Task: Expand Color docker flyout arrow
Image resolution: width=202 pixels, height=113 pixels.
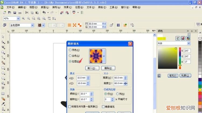Action: (x=189, y=35)
